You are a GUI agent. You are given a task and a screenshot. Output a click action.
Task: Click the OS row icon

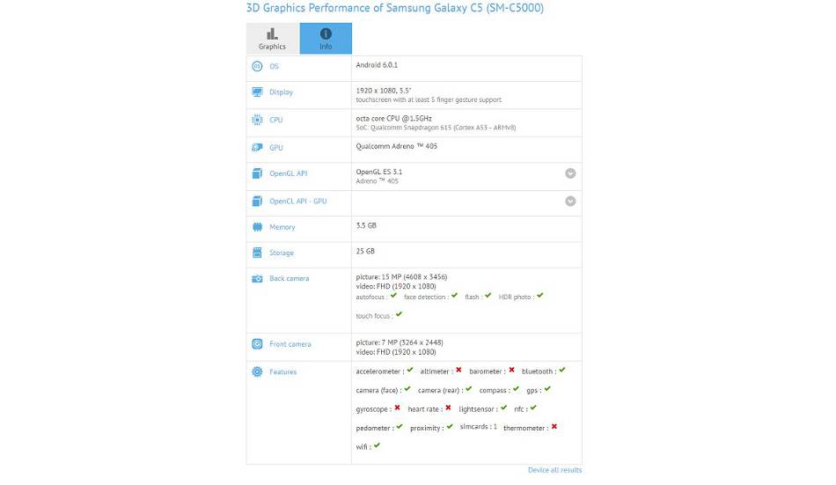(x=257, y=66)
